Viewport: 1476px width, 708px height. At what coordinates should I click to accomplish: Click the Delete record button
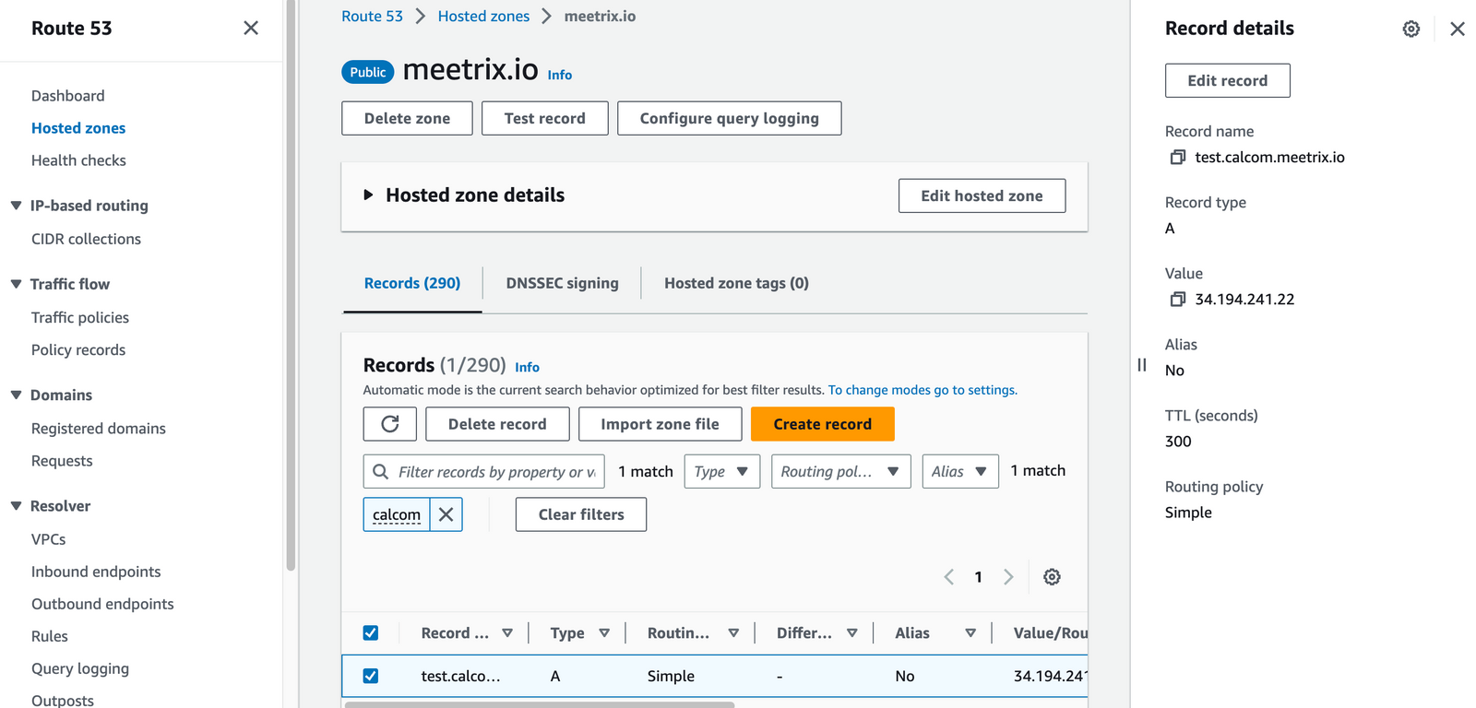[497, 424]
